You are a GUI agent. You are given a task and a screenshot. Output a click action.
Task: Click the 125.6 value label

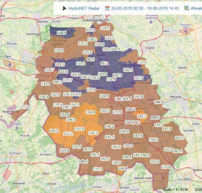click(x=88, y=53)
